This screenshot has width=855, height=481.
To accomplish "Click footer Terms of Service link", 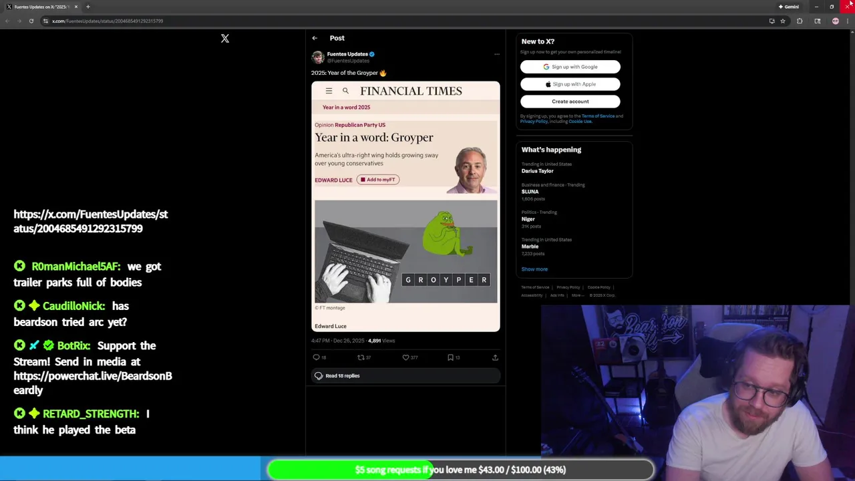I will click(x=535, y=287).
